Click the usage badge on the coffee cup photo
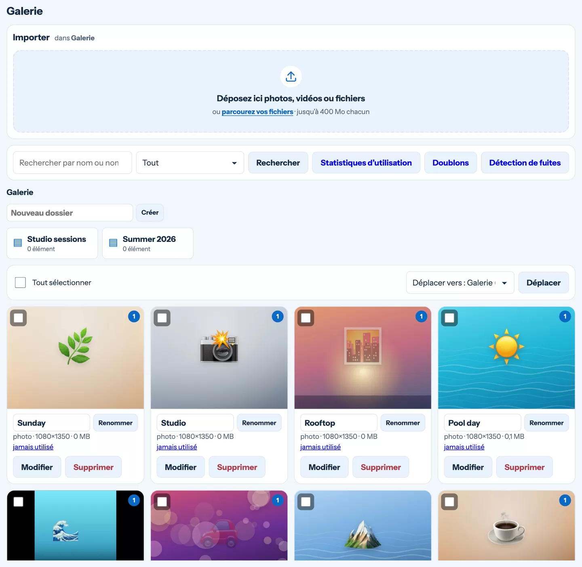 coord(565,500)
